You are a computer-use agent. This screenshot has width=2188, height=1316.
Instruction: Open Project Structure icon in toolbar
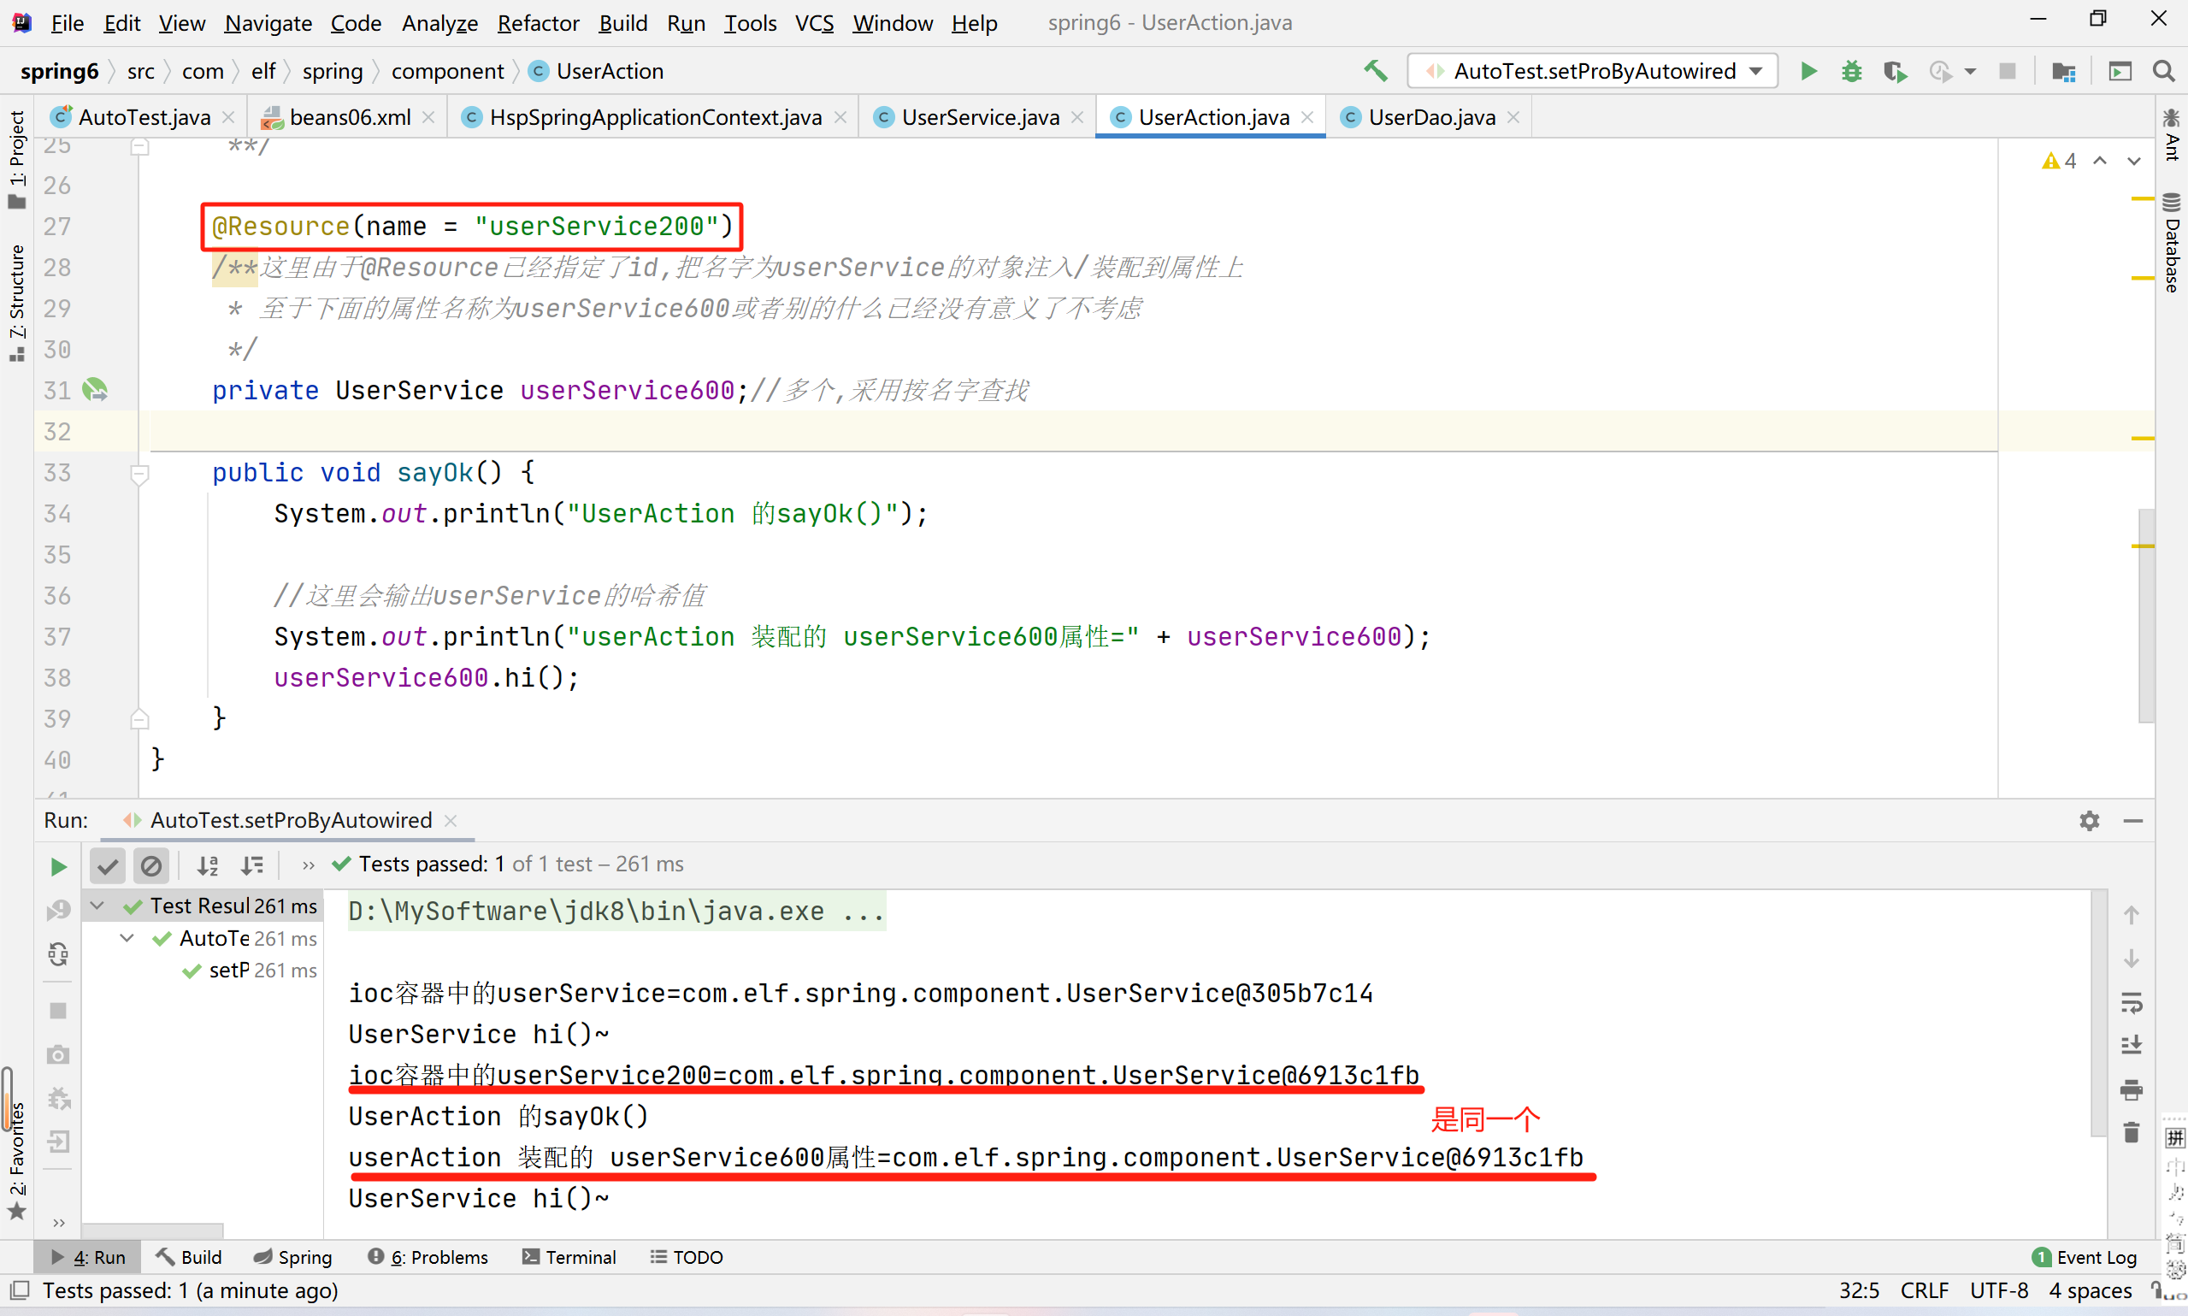(x=2064, y=71)
